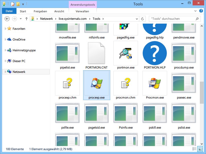Select the portmon.exe icon

point(126,53)
